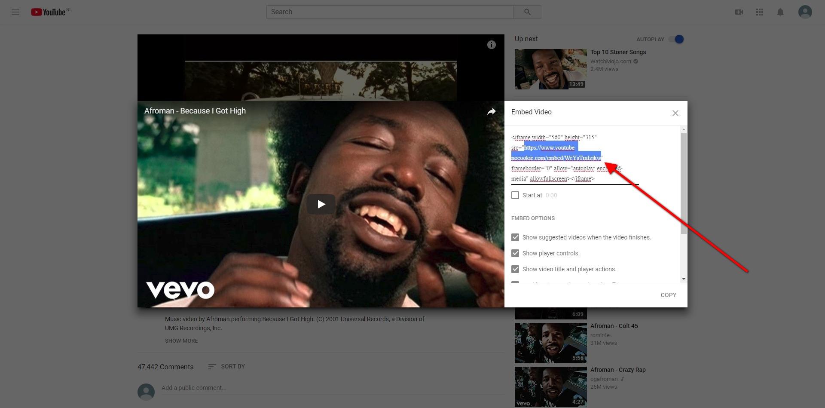Click the COPY button

669,295
